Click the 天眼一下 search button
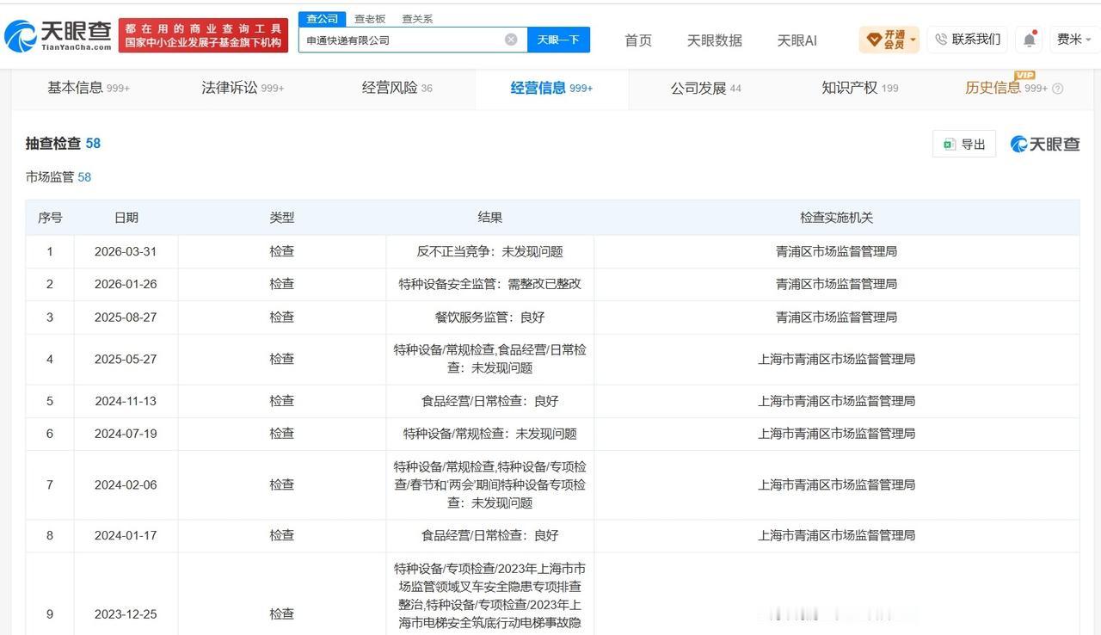 tap(558, 40)
